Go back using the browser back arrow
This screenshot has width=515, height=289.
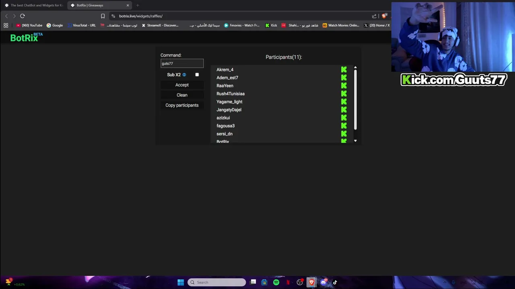coord(6,16)
